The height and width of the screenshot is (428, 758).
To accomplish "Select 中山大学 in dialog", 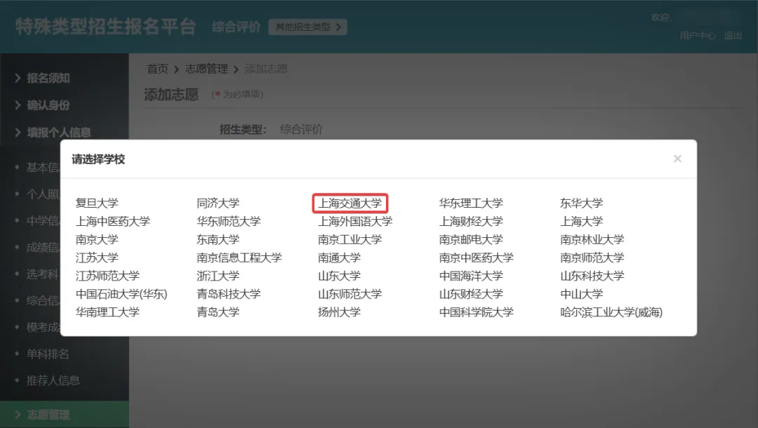I will (581, 294).
